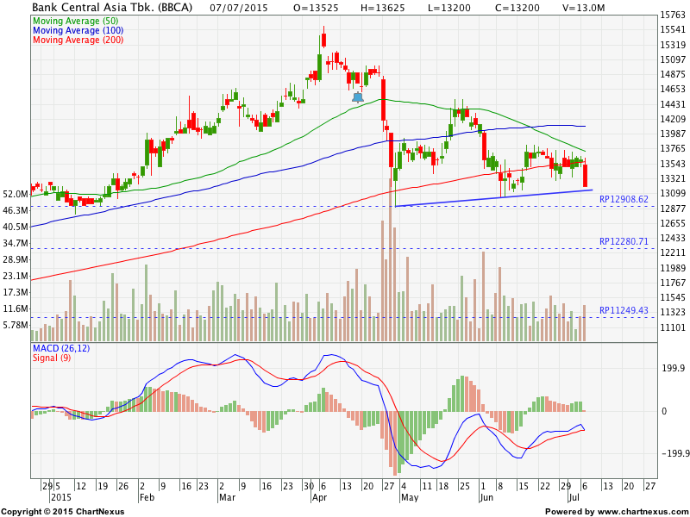Click the Moving Average (50) legend label
Screen dimensions: 690x517
coord(76,19)
